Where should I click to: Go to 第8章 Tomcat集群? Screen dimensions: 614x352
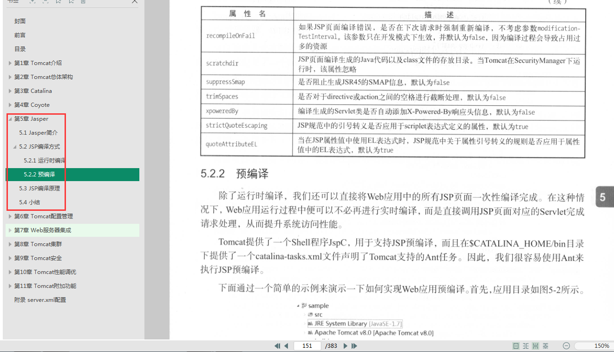tap(38, 244)
